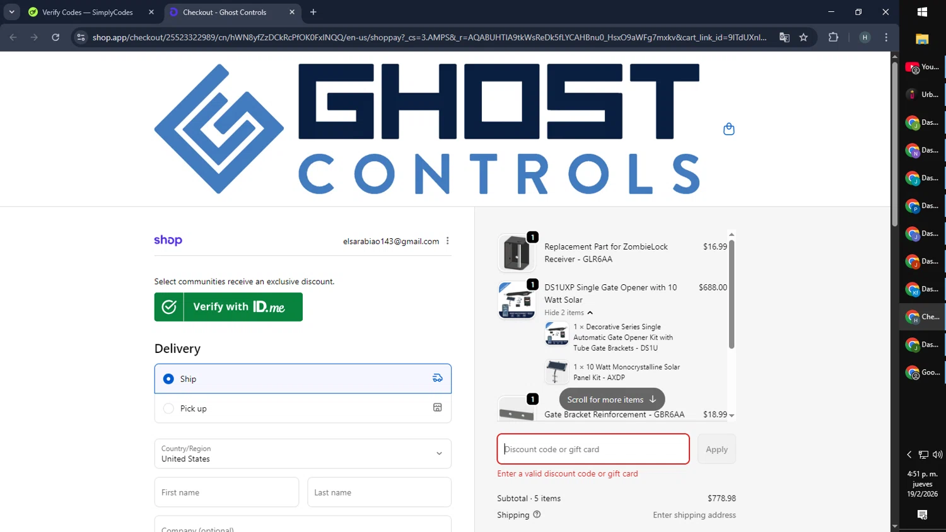Click the Solar Panel Kit thumbnail
The height and width of the screenshot is (532, 946).
coord(556,371)
